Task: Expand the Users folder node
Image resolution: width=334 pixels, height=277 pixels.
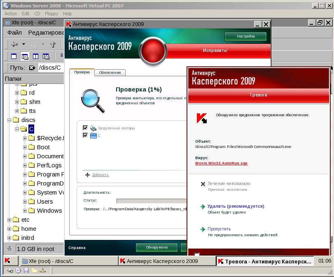Action: (x=25, y=202)
